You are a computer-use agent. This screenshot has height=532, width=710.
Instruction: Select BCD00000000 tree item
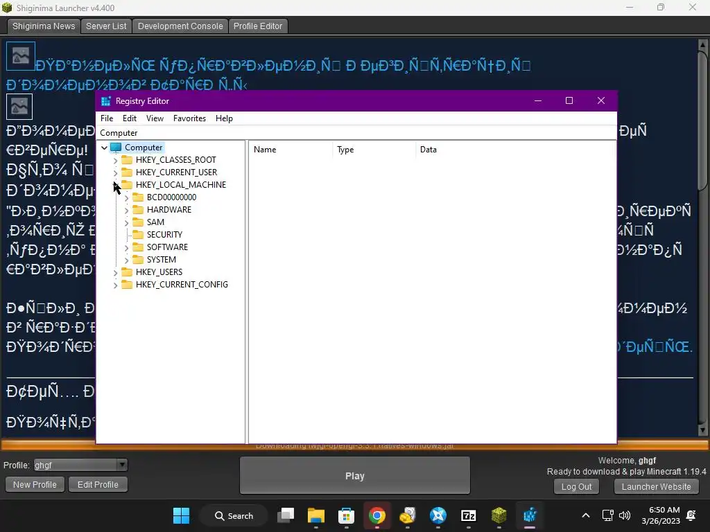(171, 197)
